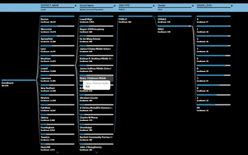The image size is (248, 155).
Task: Select the FEMALE gender node
Action: (174, 20)
